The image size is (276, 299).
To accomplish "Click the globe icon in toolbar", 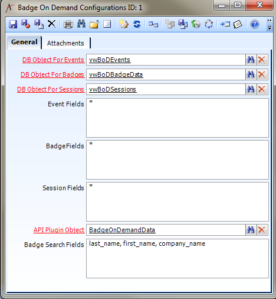I will pyautogui.click(x=196, y=24).
